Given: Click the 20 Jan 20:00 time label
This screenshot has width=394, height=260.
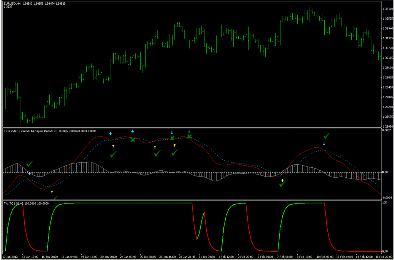Looking at the screenshot, I should tap(108, 257).
